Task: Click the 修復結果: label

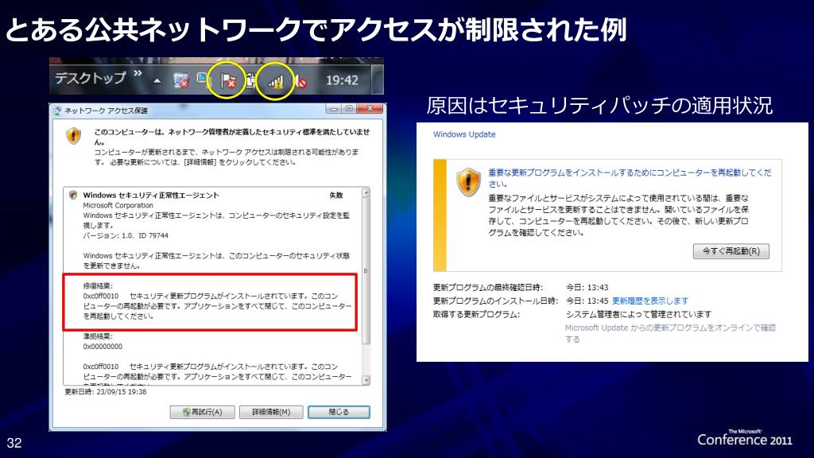Action: [98, 285]
